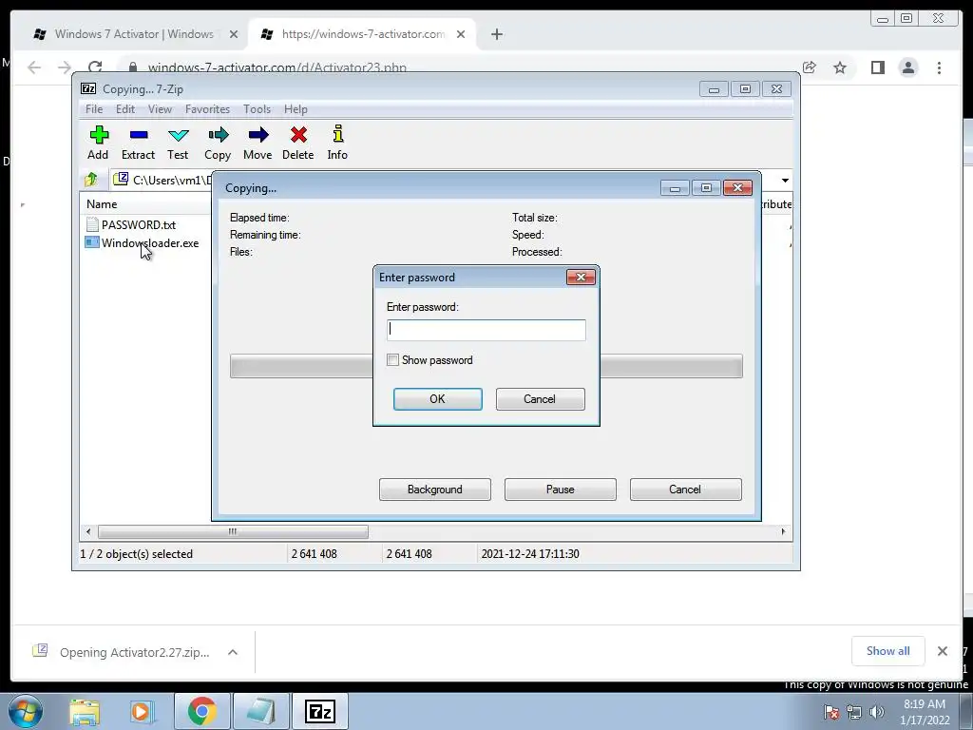Click Chrome's back arrow
The width and height of the screenshot is (973, 730).
(x=34, y=67)
